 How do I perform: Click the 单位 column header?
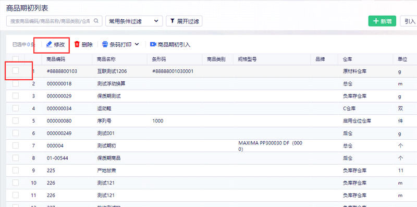click(402, 59)
